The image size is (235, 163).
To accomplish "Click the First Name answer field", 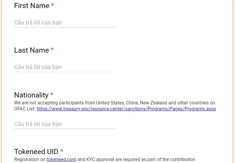I will coord(65,23).
